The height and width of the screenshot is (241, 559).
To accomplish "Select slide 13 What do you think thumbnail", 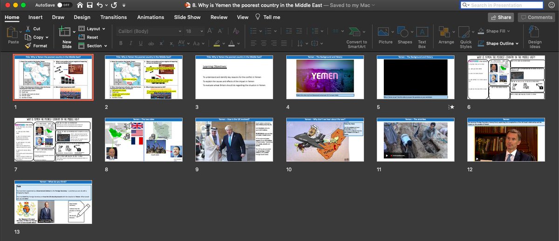I will click(x=53, y=202).
